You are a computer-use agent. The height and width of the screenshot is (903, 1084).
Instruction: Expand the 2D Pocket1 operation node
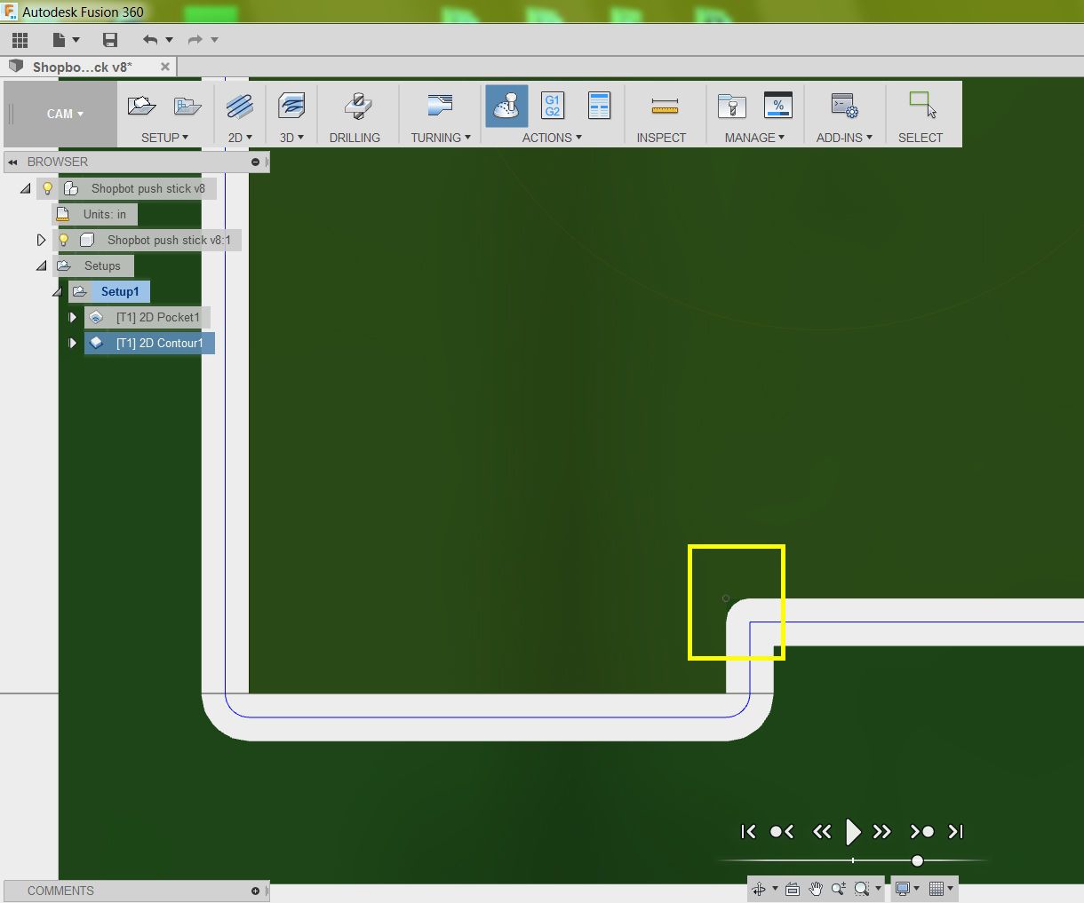(x=73, y=317)
